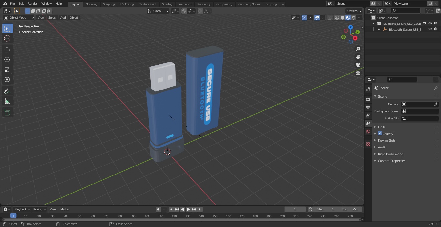
Task: Select the Cursor tool in the toolbar
Action: click(x=7, y=38)
